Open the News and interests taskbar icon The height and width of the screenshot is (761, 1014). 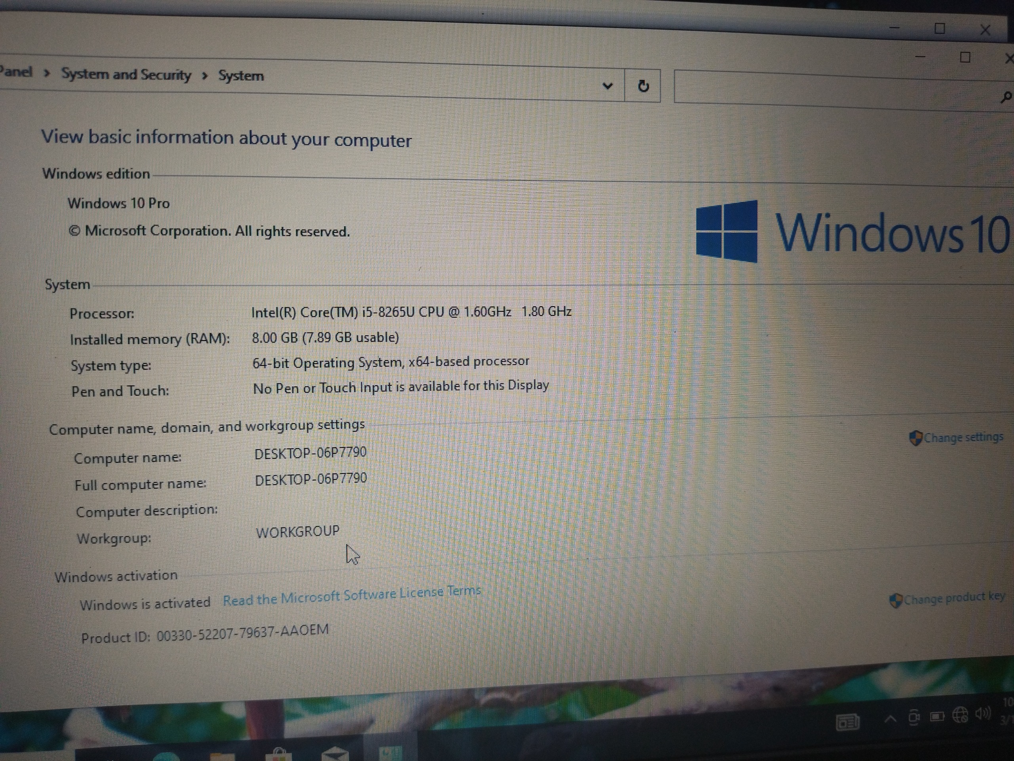click(x=848, y=723)
